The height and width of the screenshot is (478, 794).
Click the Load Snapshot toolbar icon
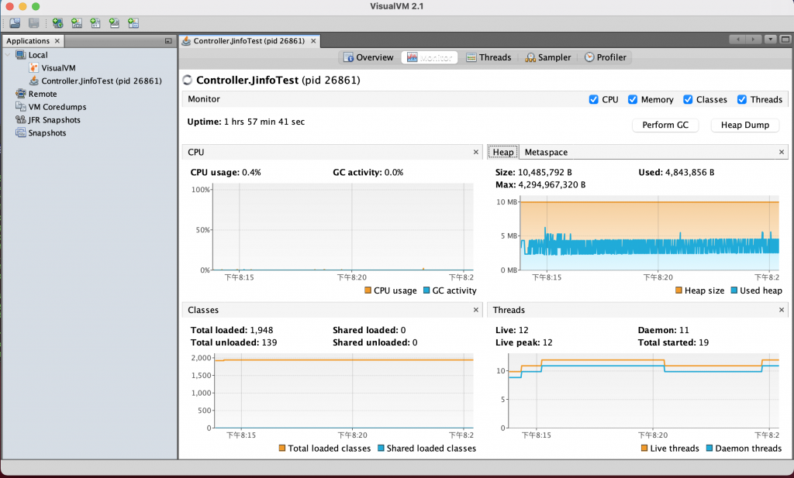tap(16, 22)
